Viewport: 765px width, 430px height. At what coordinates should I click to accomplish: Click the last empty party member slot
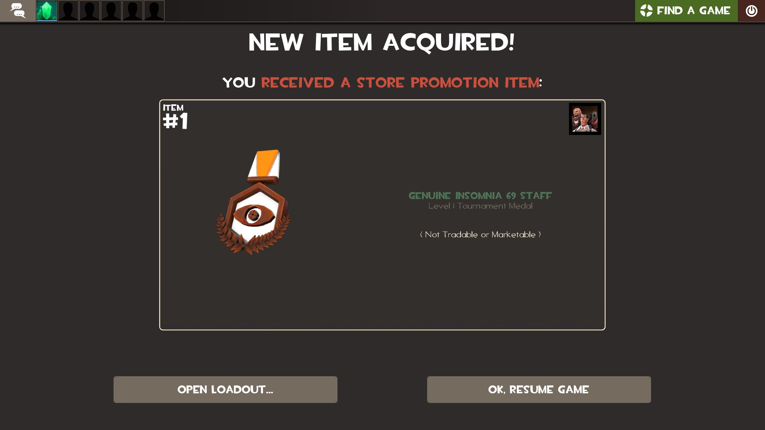click(154, 11)
